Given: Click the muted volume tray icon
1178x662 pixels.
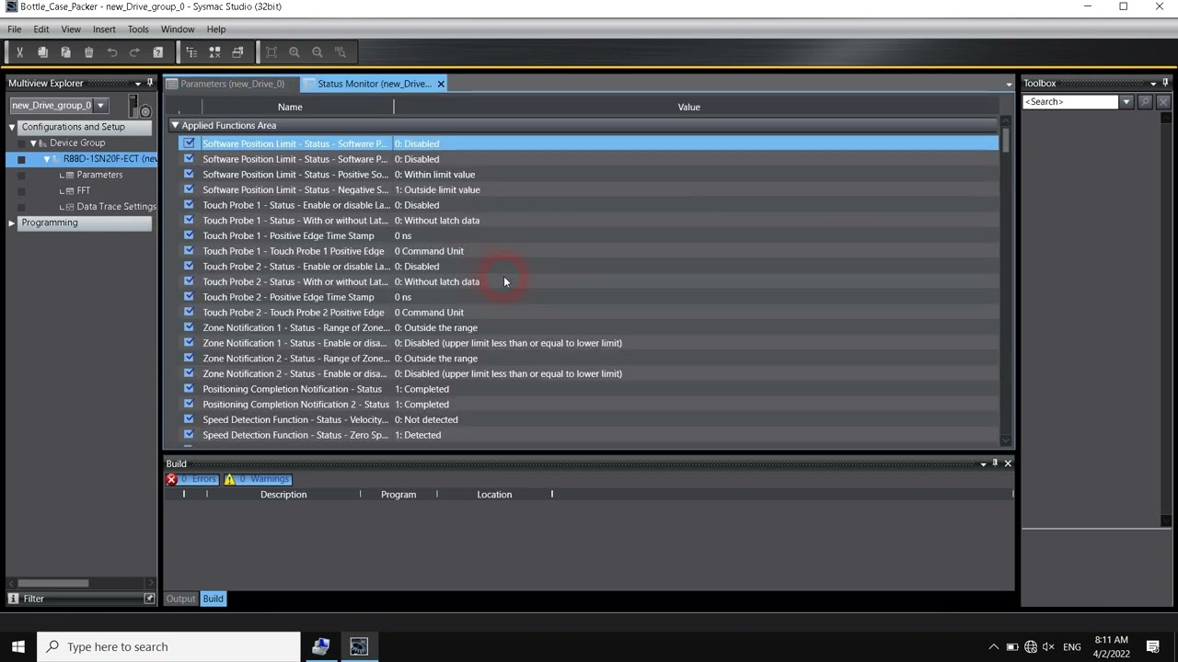Looking at the screenshot, I should pos(1048,646).
